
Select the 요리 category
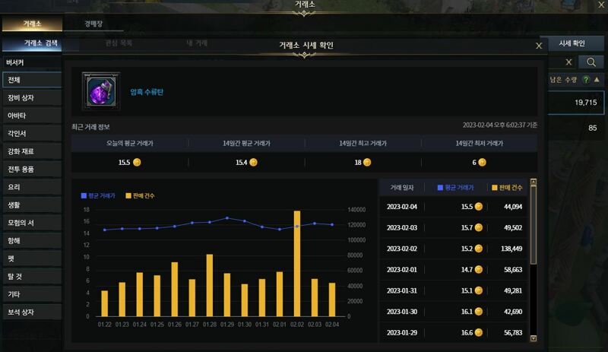pyautogui.click(x=32, y=187)
